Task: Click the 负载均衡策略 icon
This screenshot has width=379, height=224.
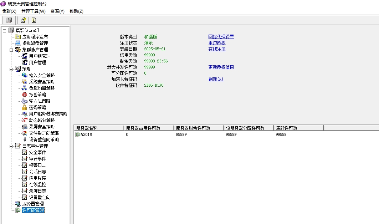Action: 24,88
